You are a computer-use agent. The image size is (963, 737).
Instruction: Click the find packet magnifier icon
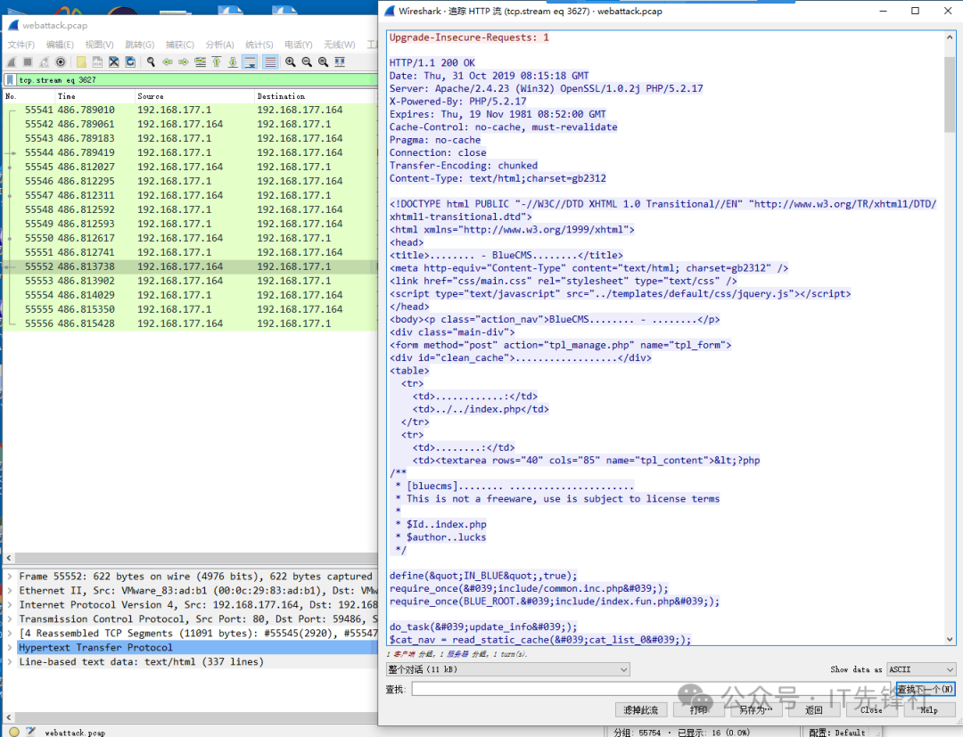coord(152,62)
